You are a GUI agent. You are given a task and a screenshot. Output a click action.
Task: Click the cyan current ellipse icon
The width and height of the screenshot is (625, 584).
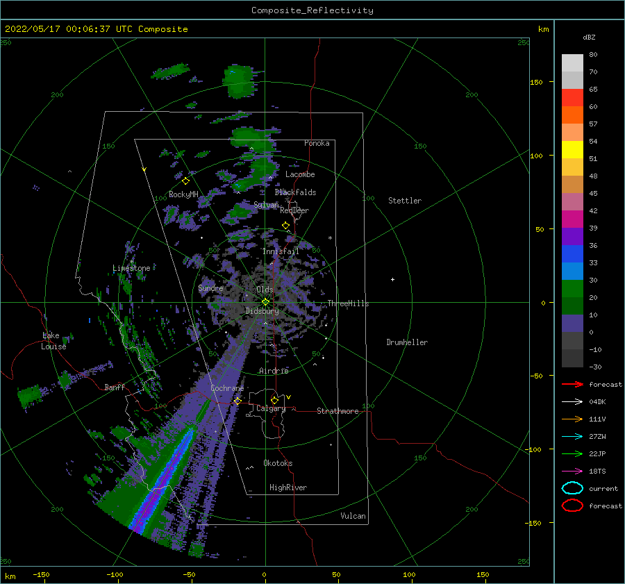point(572,488)
